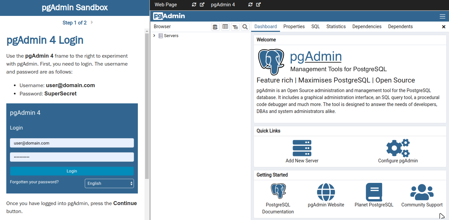The width and height of the screenshot is (449, 220).
Task: Open the Query Tool icon in Browser toolbar
Action: coord(215,27)
